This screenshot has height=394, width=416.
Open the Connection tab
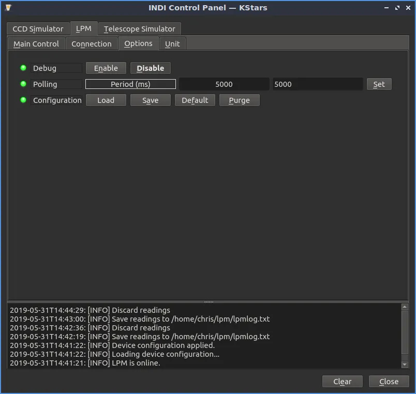click(92, 44)
